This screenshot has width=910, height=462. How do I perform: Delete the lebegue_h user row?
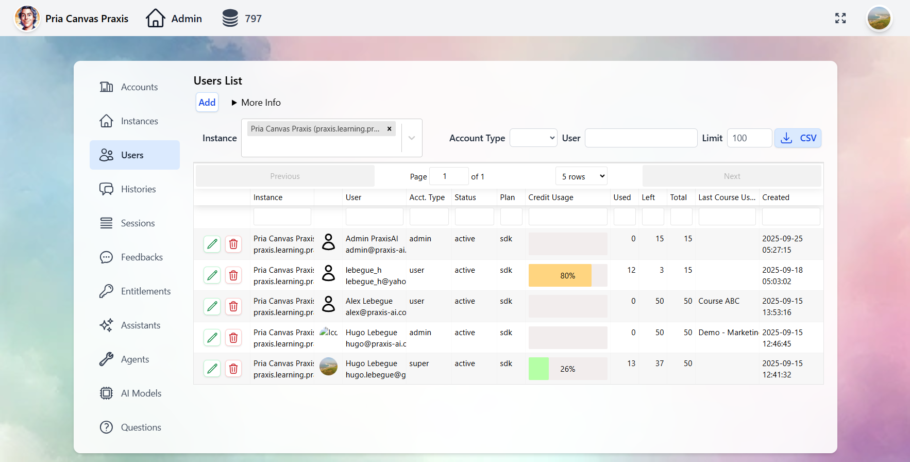click(x=233, y=275)
